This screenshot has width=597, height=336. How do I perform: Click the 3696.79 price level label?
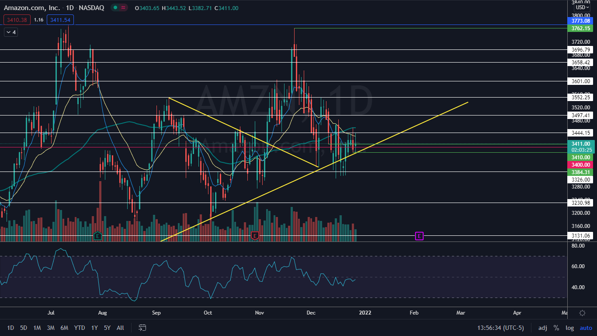(580, 50)
